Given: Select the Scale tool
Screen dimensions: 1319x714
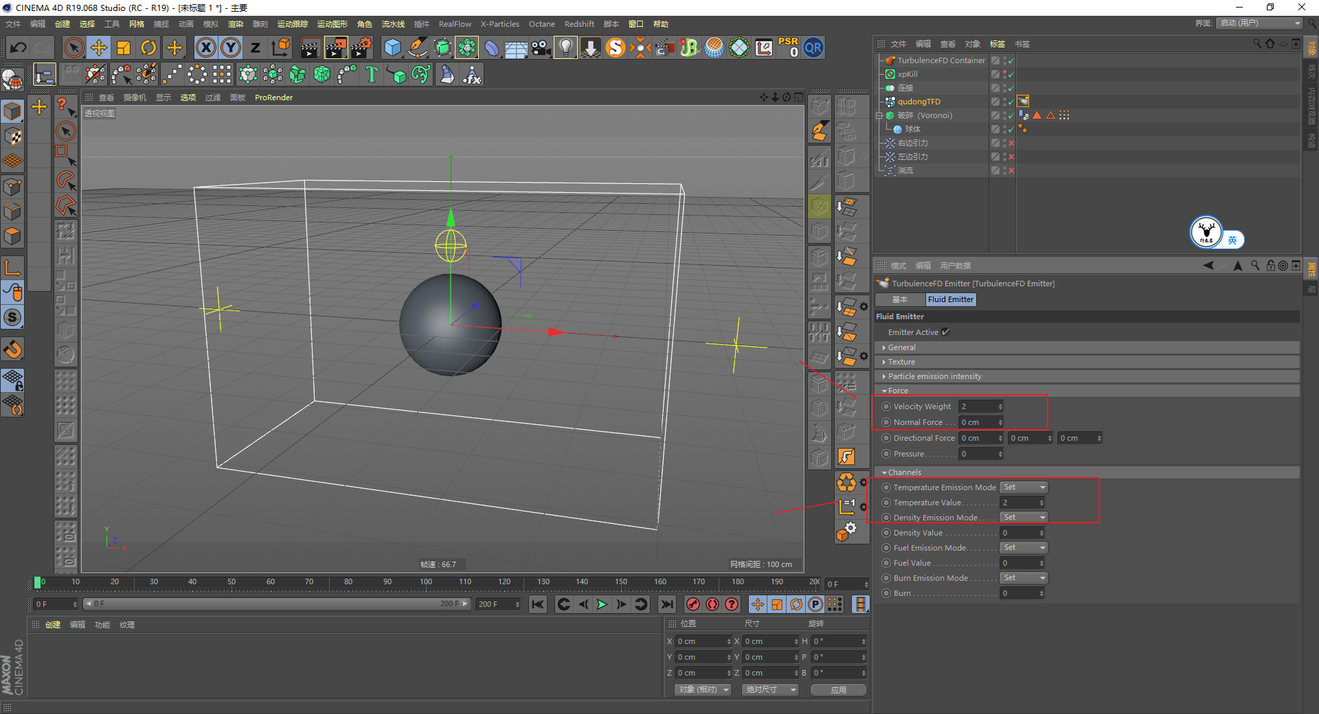Looking at the screenshot, I should [x=124, y=47].
